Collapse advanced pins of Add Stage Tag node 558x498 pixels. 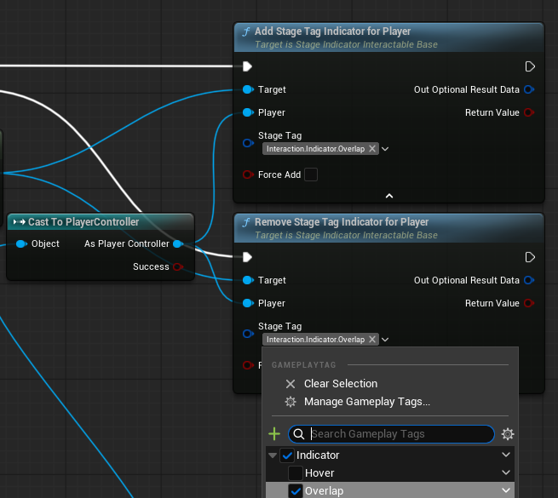pos(389,196)
